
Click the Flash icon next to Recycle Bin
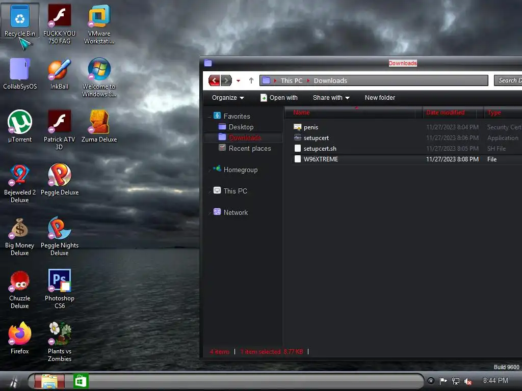point(59,24)
